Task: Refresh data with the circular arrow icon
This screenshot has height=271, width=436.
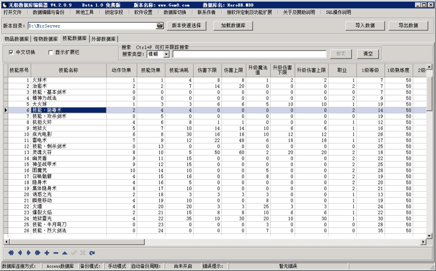Action: (x=92, y=253)
